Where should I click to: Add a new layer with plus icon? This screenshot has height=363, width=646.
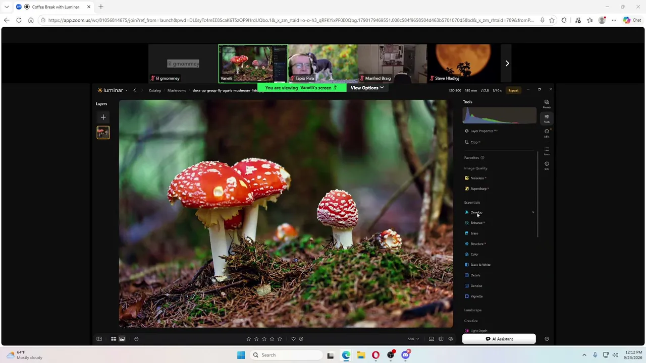(x=103, y=117)
